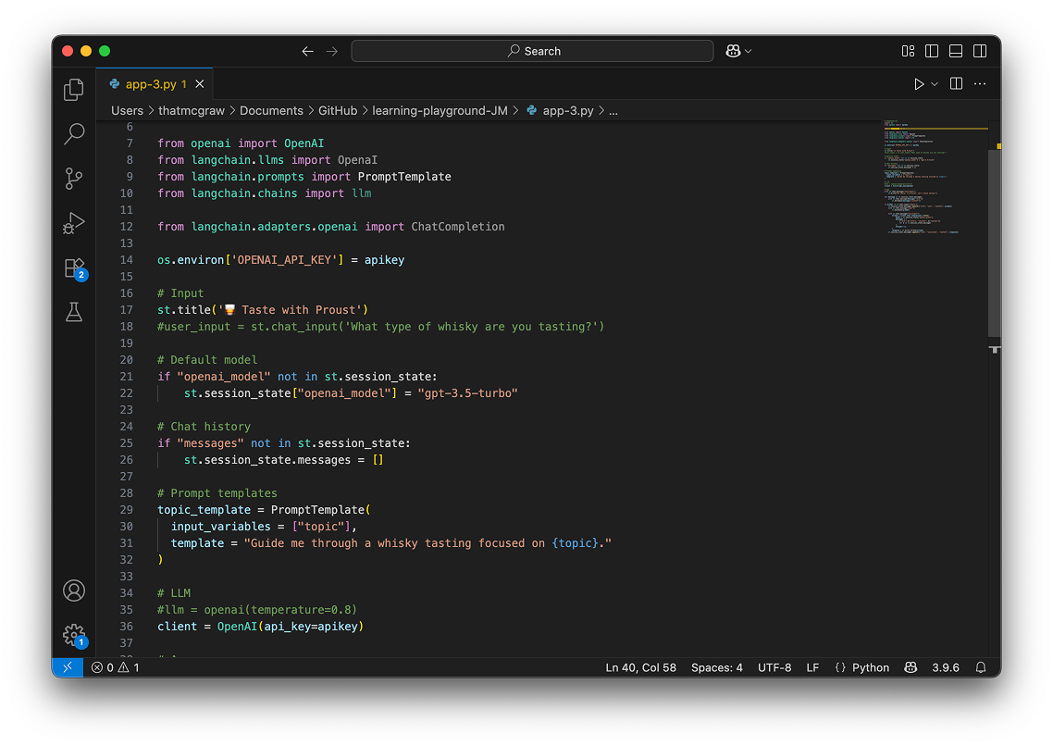Open the Explorer view in activity bar
This screenshot has width=1053, height=746.
pyautogui.click(x=74, y=90)
